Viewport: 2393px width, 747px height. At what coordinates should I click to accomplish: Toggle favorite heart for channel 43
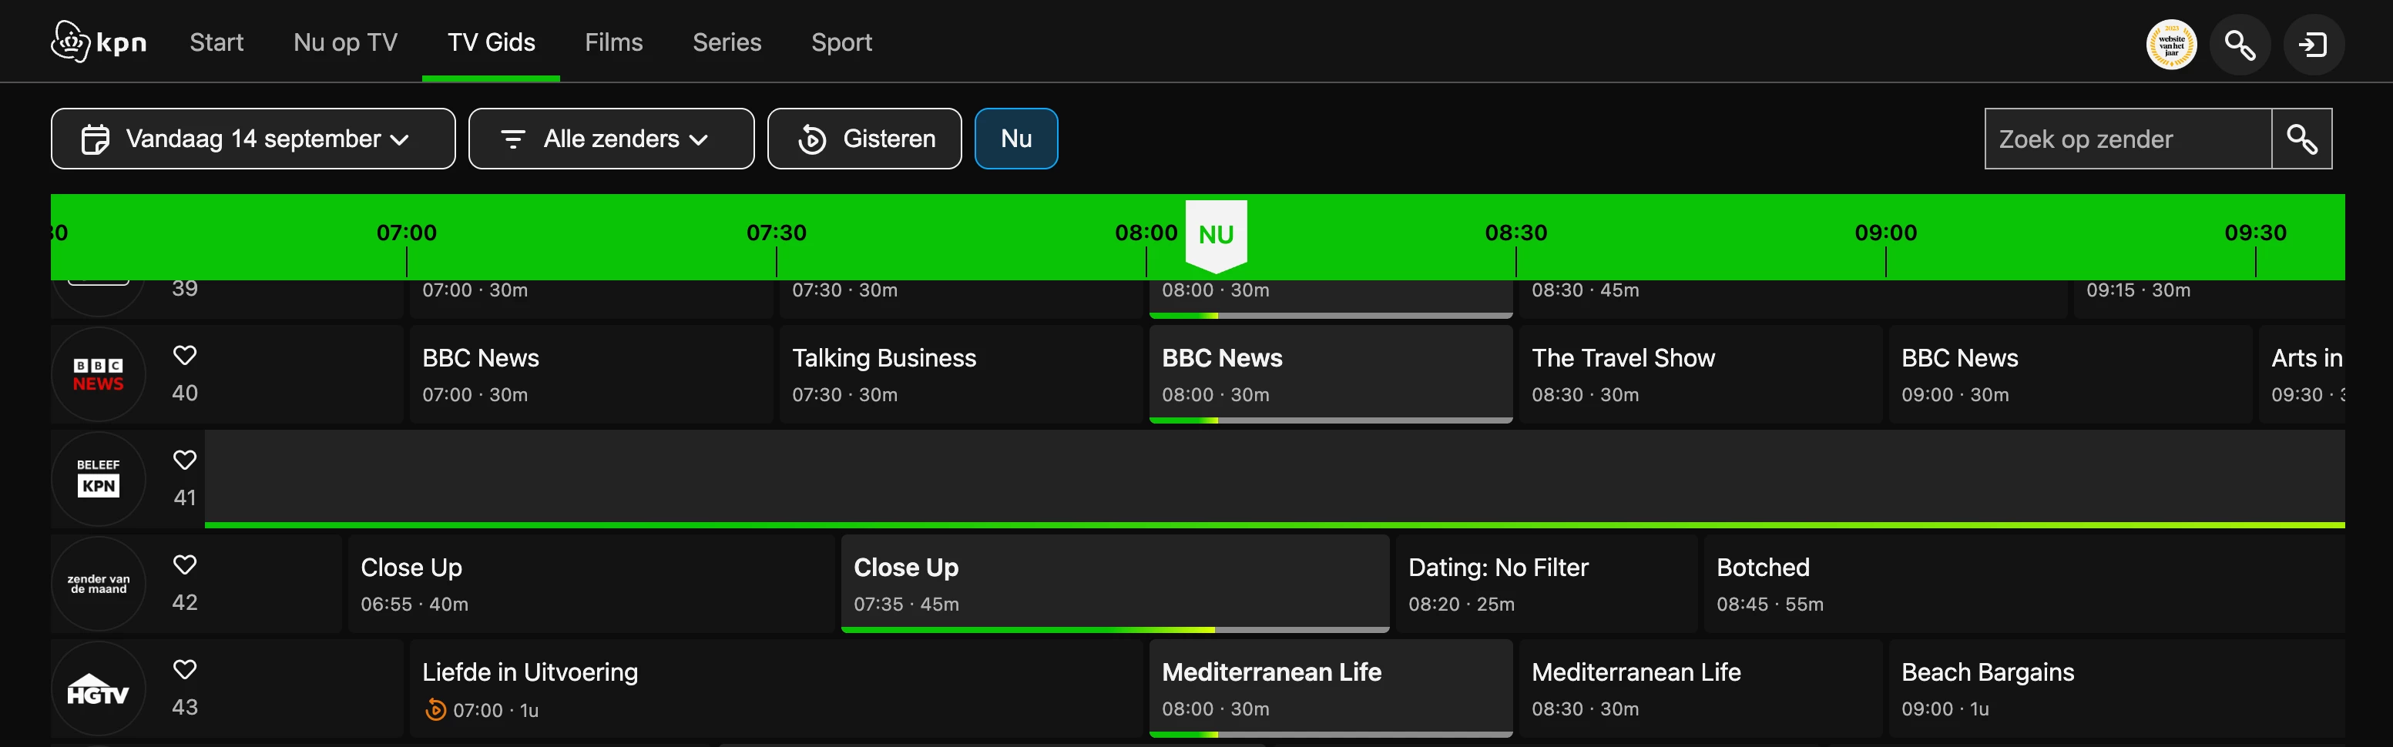click(x=185, y=669)
